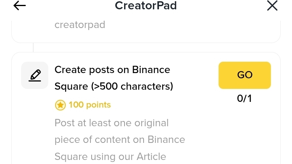Screen dimensions: 292x164
Task: Tap the grey 'creatorpad' text
Action: pyautogui.click(x=80, y=25)
